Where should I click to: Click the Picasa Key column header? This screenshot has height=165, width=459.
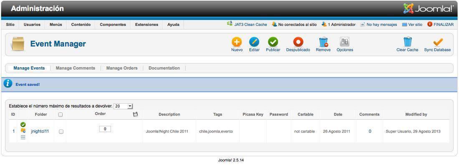[253, 115]
